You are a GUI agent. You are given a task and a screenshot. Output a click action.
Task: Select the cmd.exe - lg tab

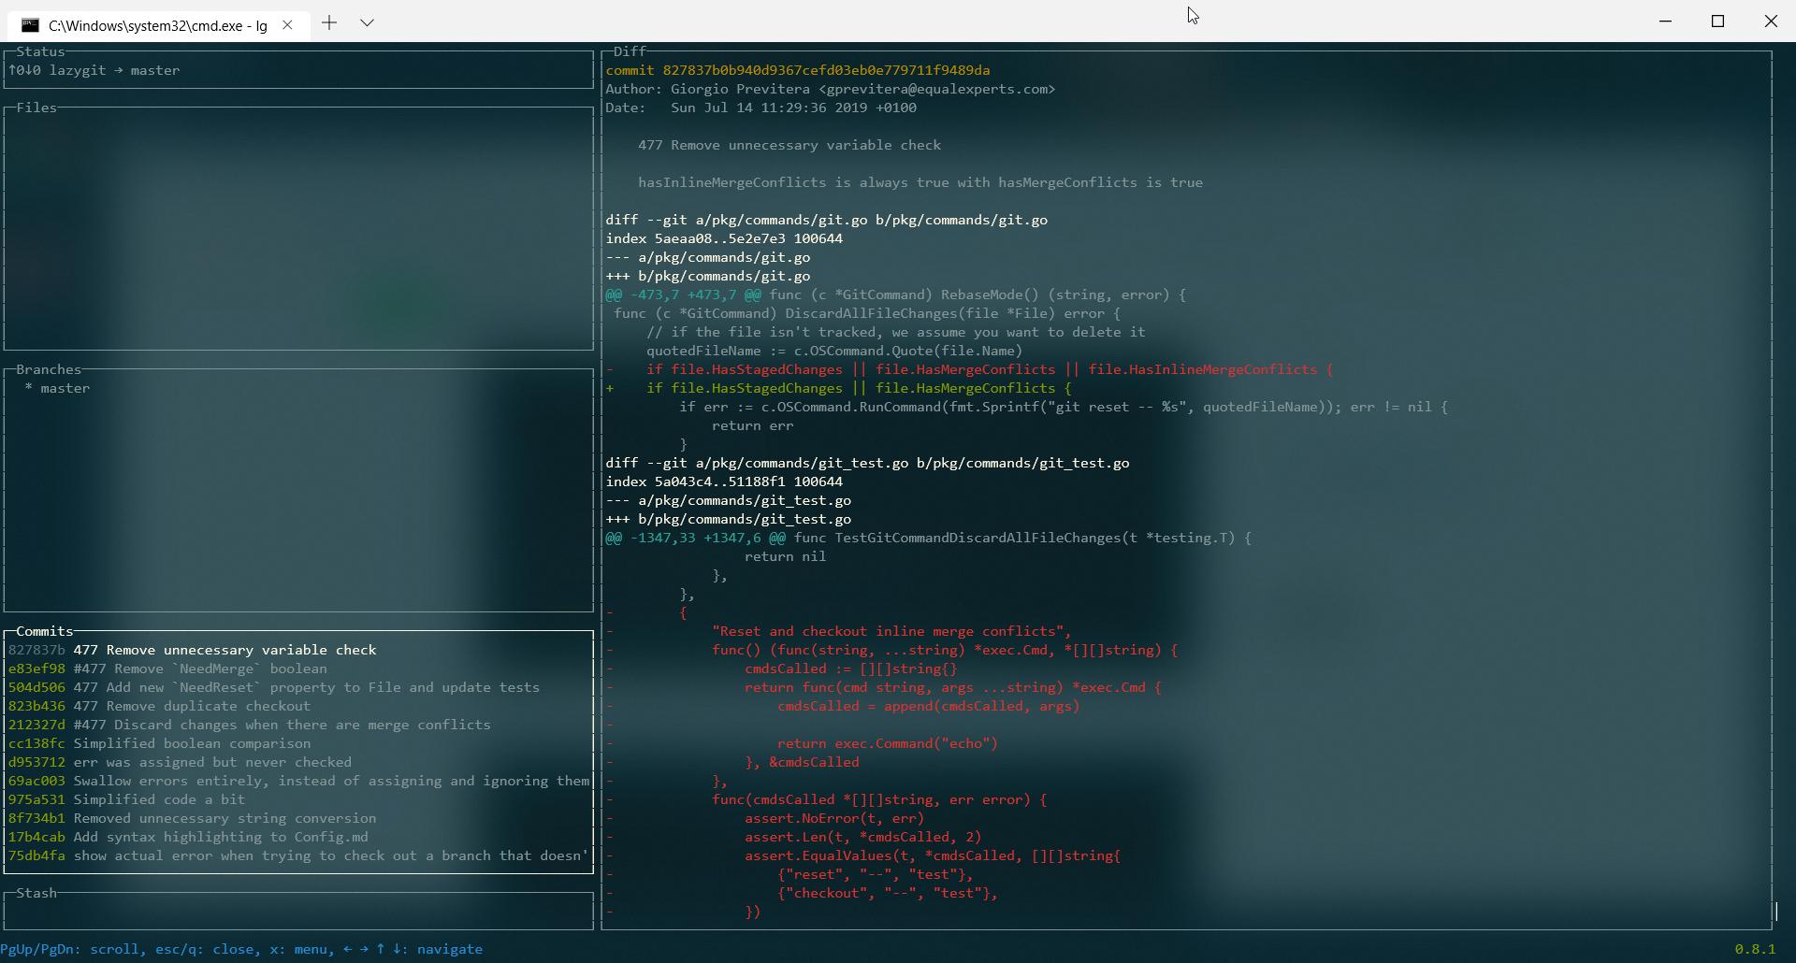pos(155,25)
